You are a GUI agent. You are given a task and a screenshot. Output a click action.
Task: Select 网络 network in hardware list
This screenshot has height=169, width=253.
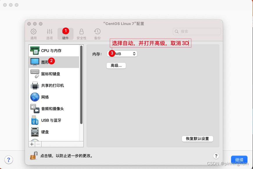54,97
